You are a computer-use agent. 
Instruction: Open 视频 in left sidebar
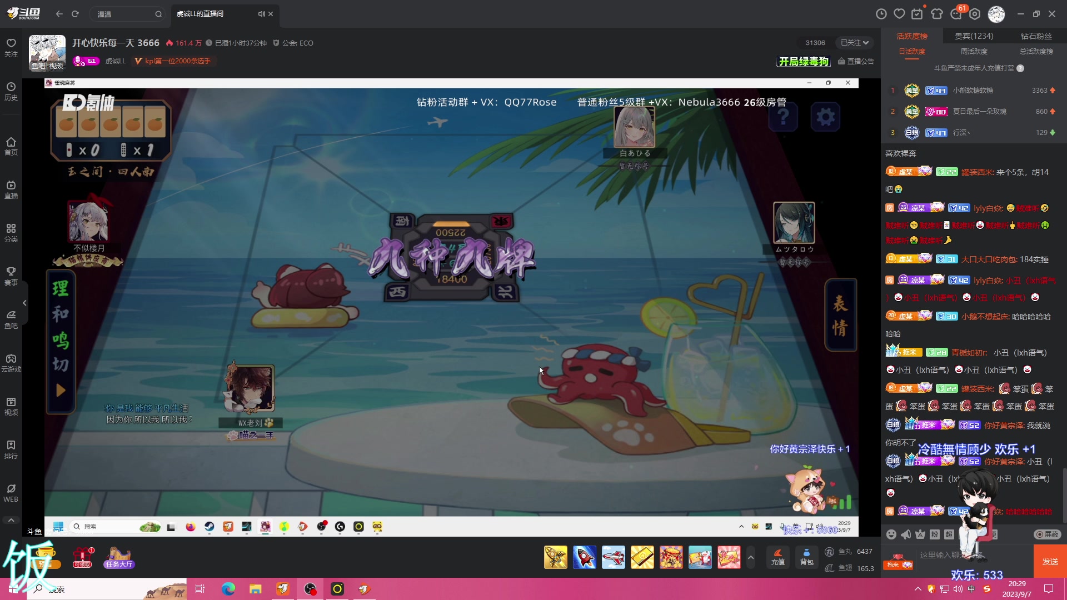[11, 406]
